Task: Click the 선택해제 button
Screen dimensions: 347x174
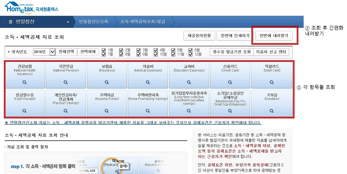Action: 88,52
